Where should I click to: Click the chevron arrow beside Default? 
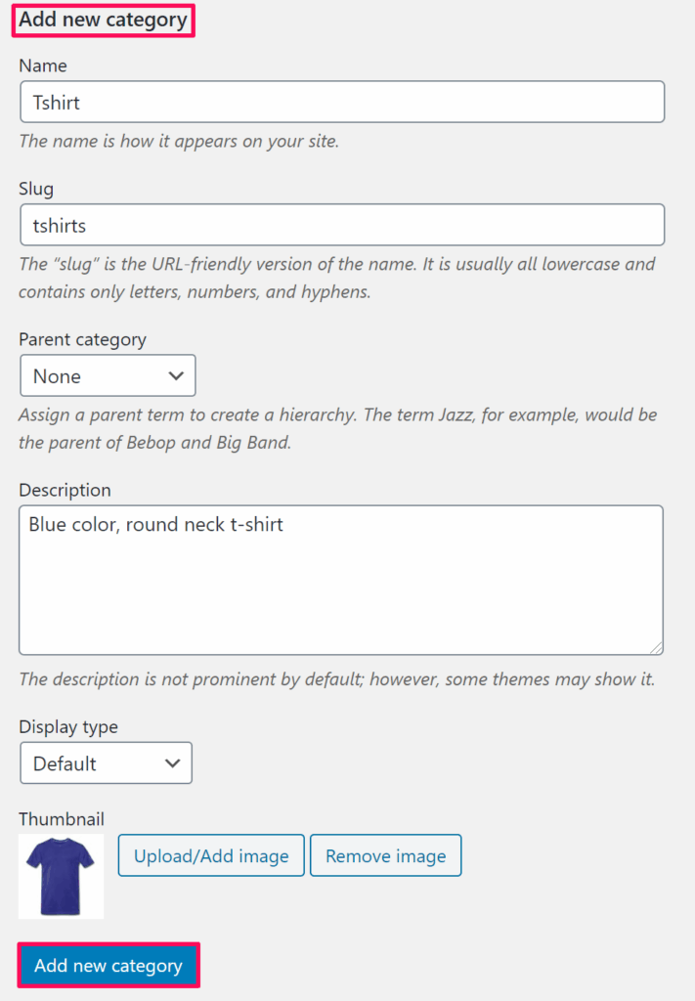173,762
